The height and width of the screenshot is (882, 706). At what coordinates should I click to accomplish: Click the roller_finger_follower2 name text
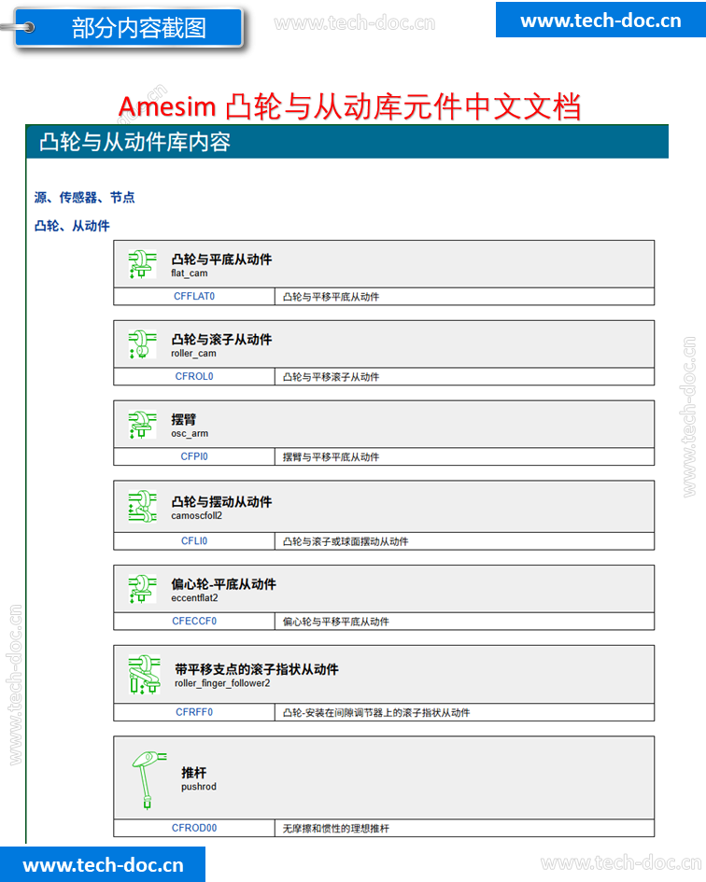[x=222, y=683]
